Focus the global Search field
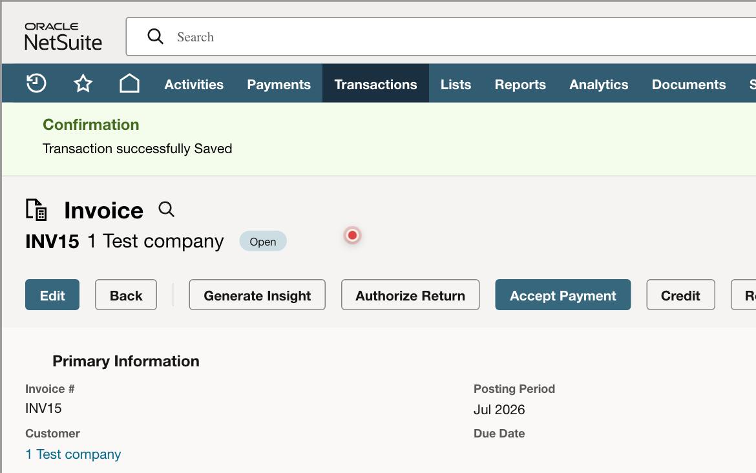The height and width of the screenshot is (473, 756). [x=441, y=37]
